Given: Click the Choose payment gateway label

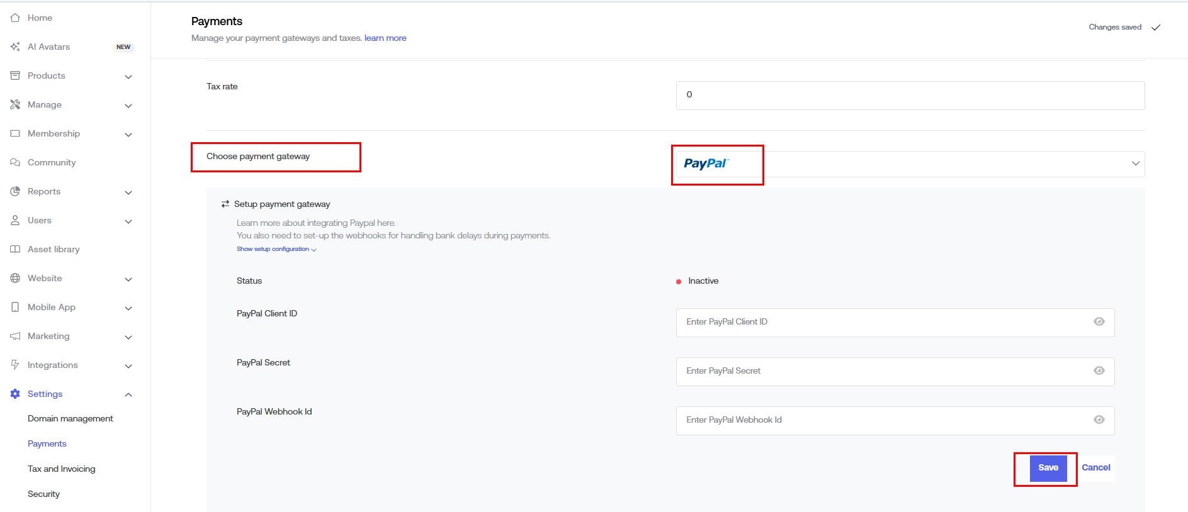Looking at the screenshot, I should pos(258,156).
